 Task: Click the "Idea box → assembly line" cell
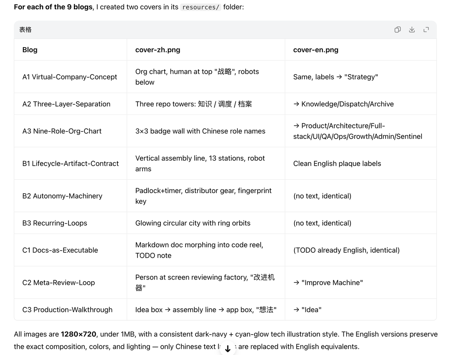pos(206,310)
